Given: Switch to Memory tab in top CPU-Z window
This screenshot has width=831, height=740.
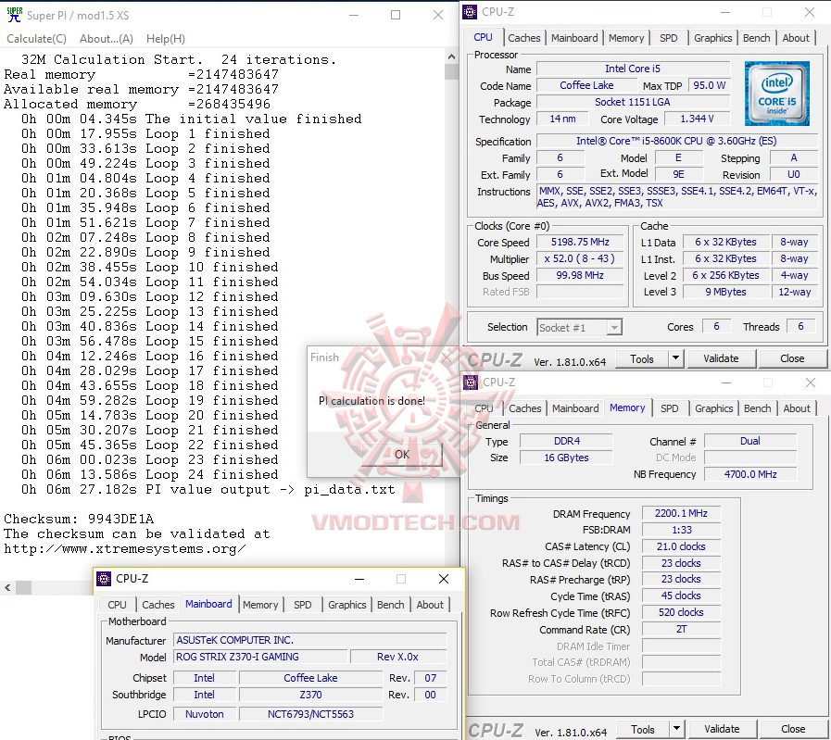Looking at the screenshot, I should click(626, 38).
